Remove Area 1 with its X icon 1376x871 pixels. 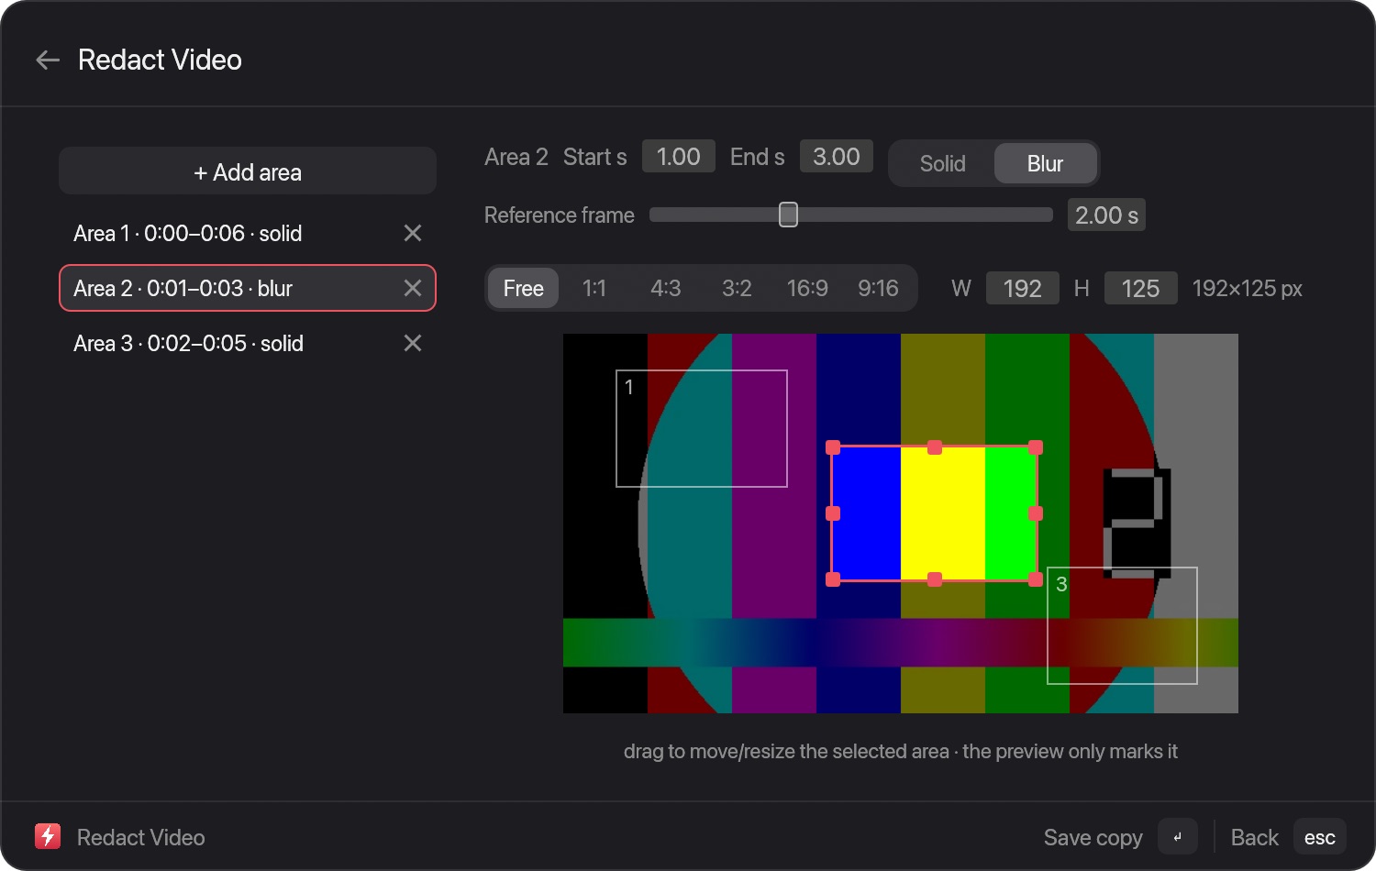click(x=413, y=234)
